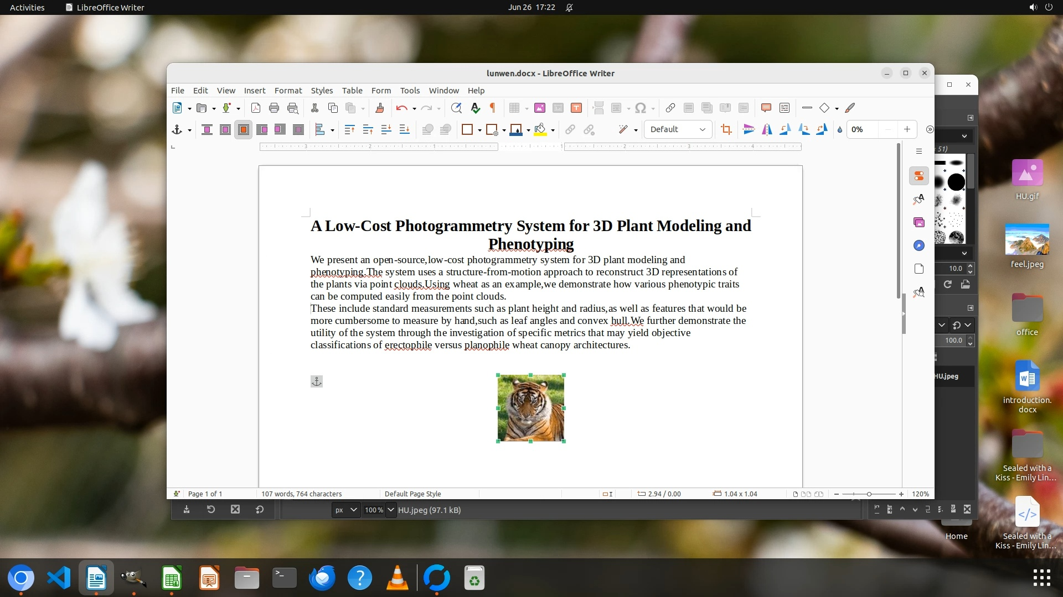Open the Default image mode dropdown
The height and width of the screenshot is (597, 1063).
(x=678, y=129)
